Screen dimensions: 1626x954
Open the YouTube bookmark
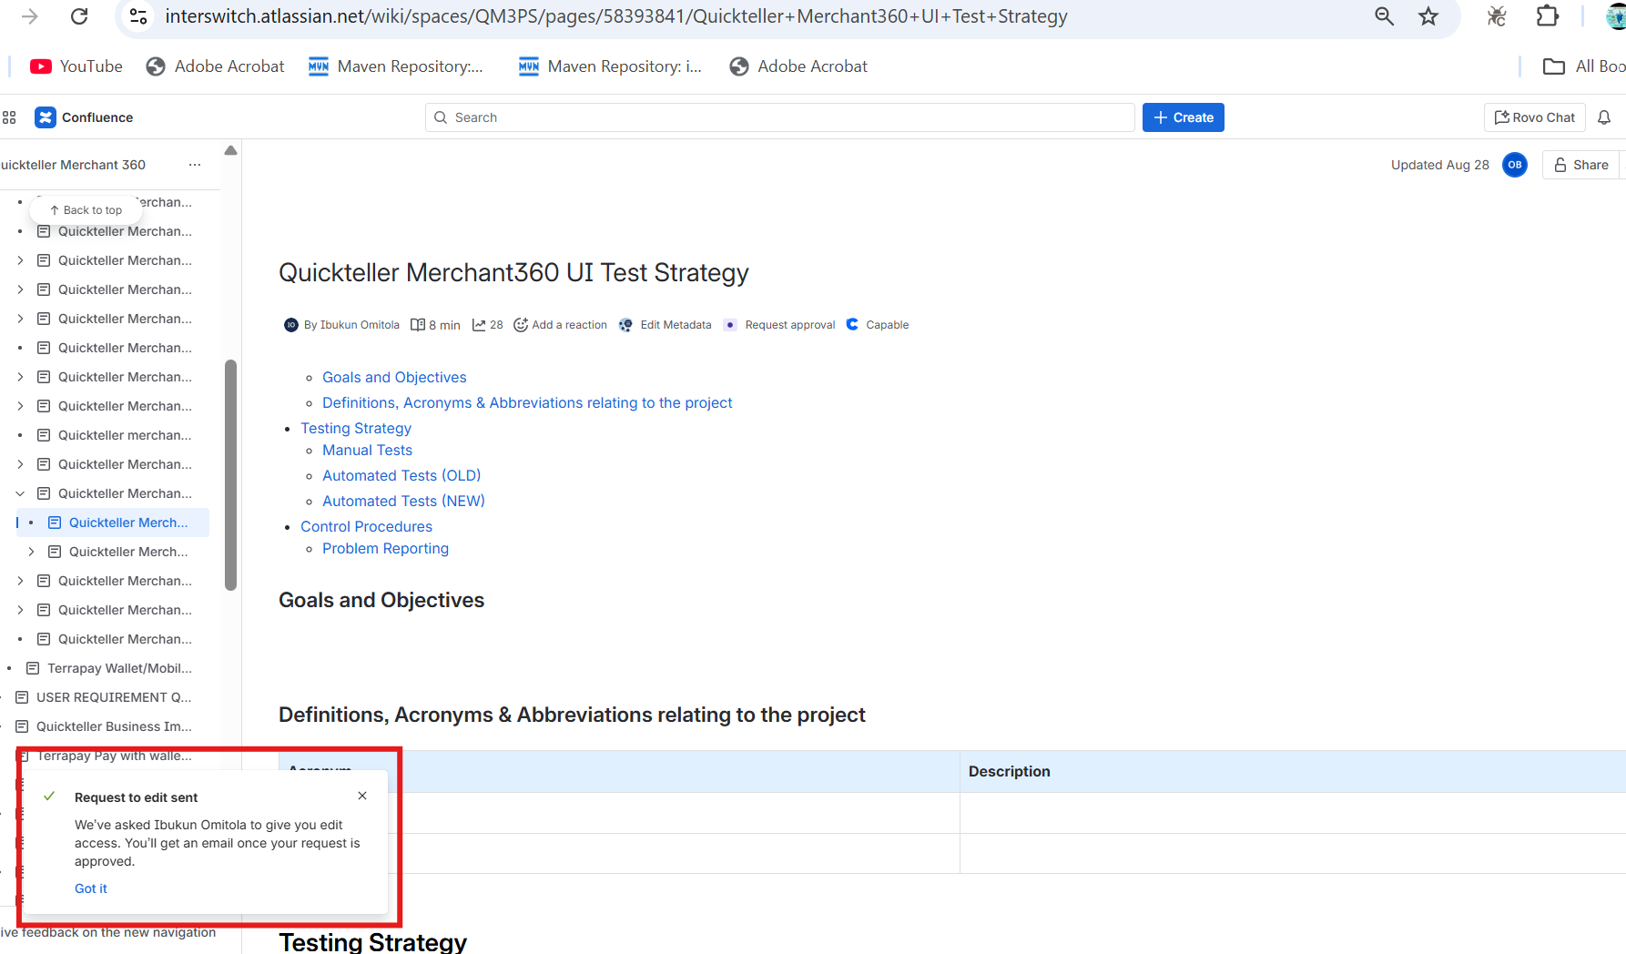tap(76, 66)
